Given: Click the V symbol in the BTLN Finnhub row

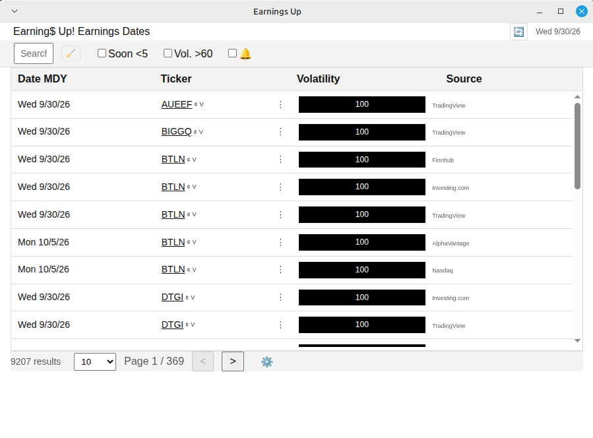Looking at the screenshot, I should click(194, 160).
